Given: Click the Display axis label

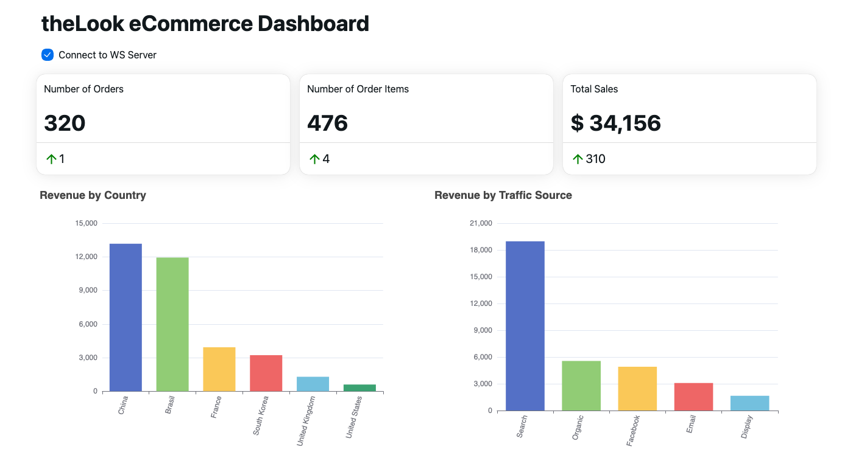Looking at the screenshot, I should click(746, 428).
